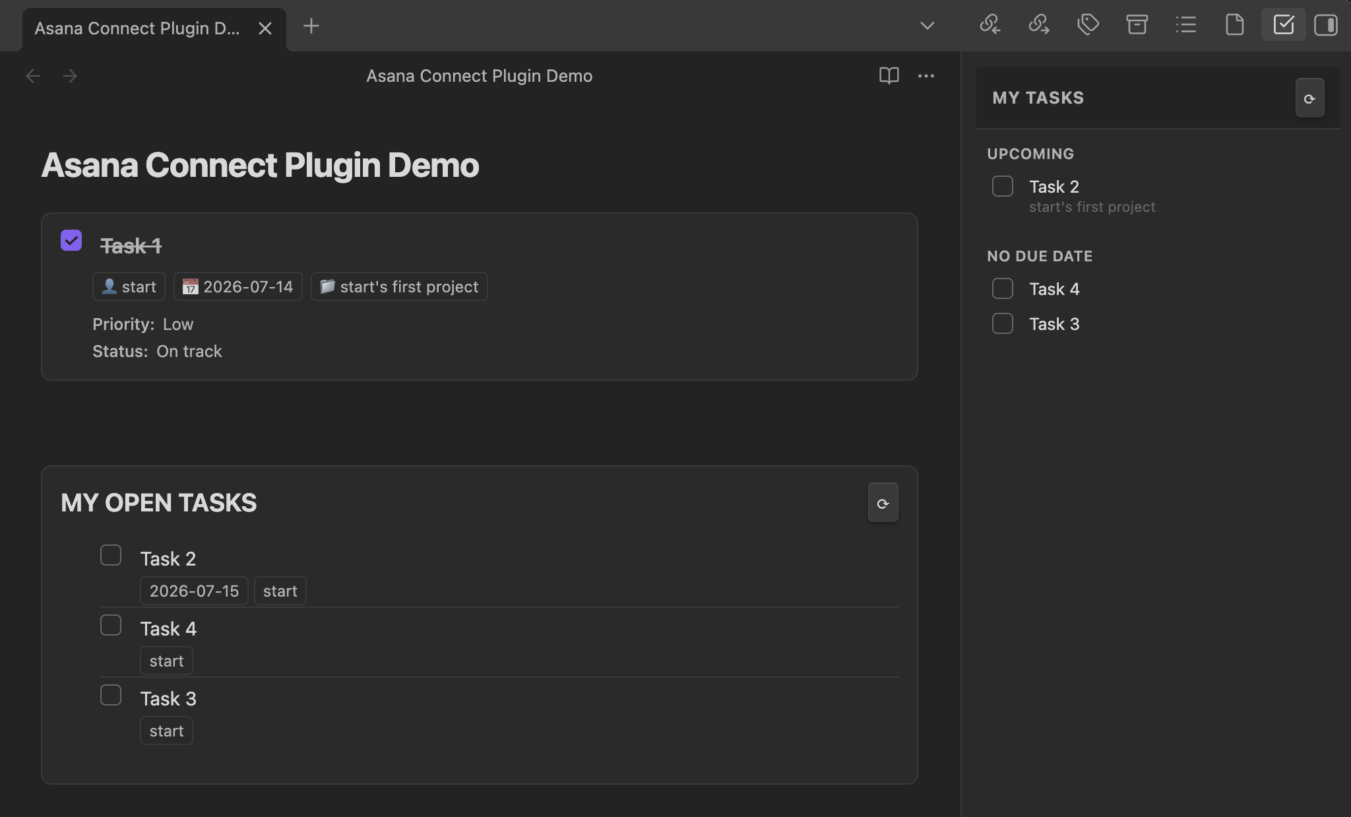Click sidebar text 'start's first project'
The width and height of the screenshot is (1351, 817).
(x=1092, y=207)
